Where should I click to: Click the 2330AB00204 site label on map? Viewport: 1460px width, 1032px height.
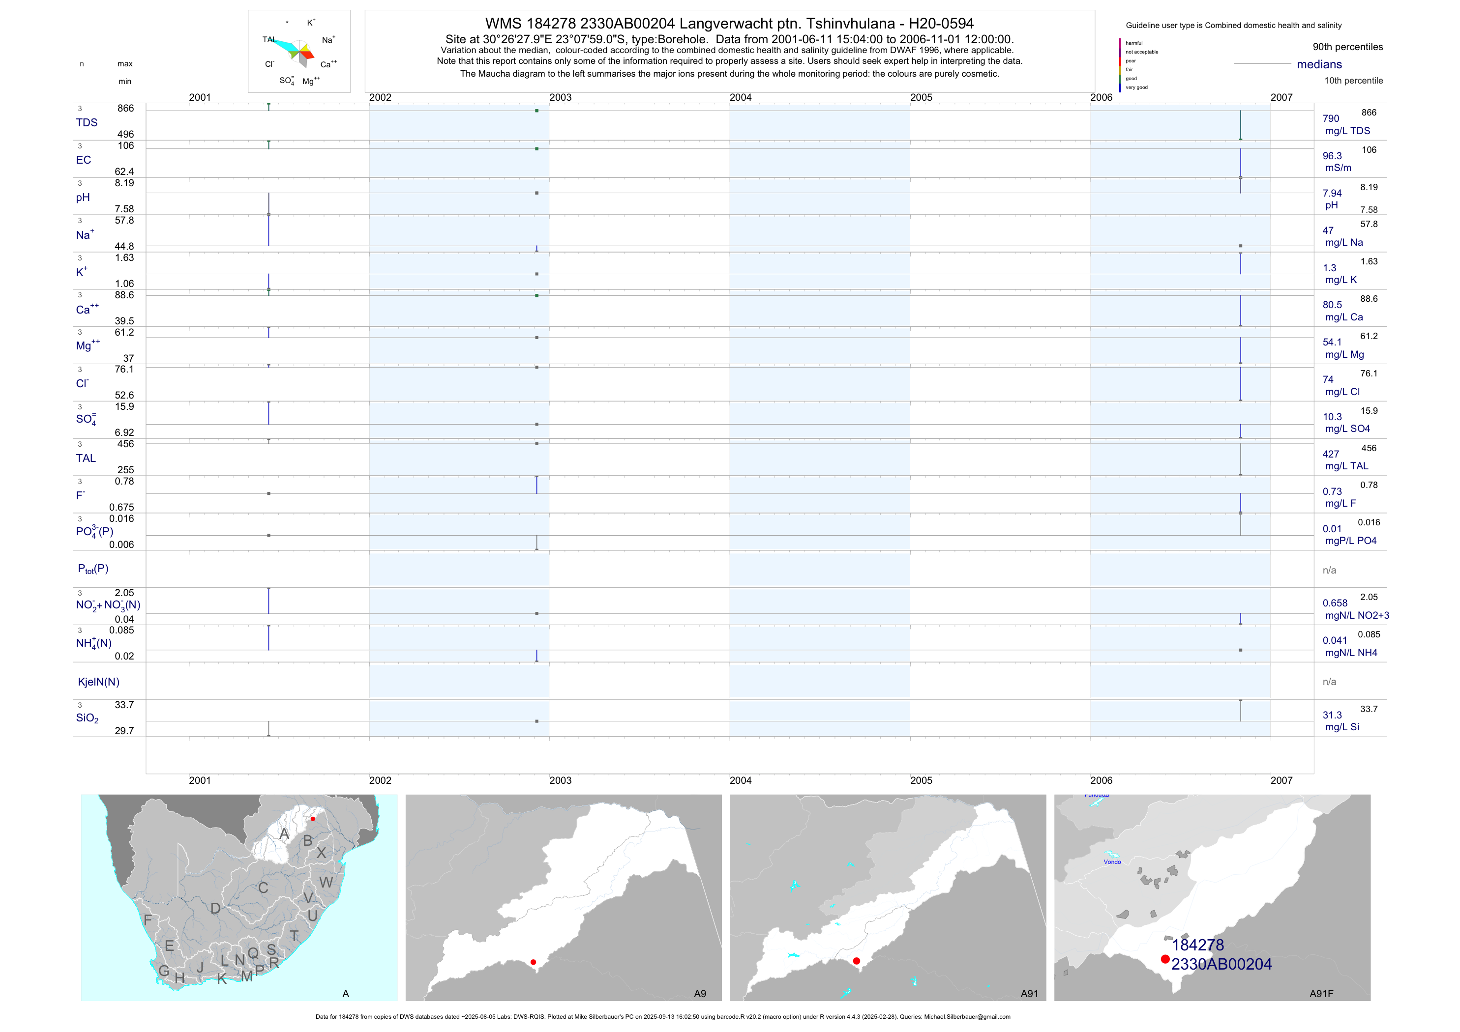(x=1222, y=964)
